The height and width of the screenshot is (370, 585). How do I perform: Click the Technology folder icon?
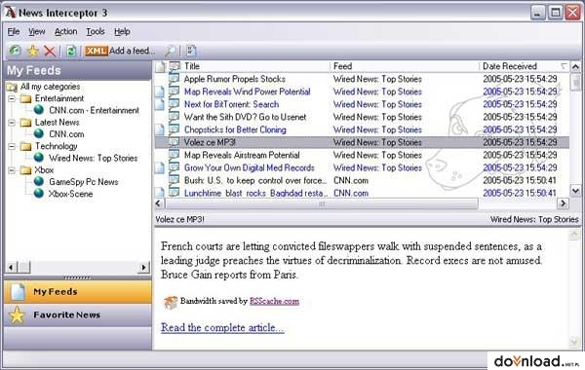click(x=25, y=146)
